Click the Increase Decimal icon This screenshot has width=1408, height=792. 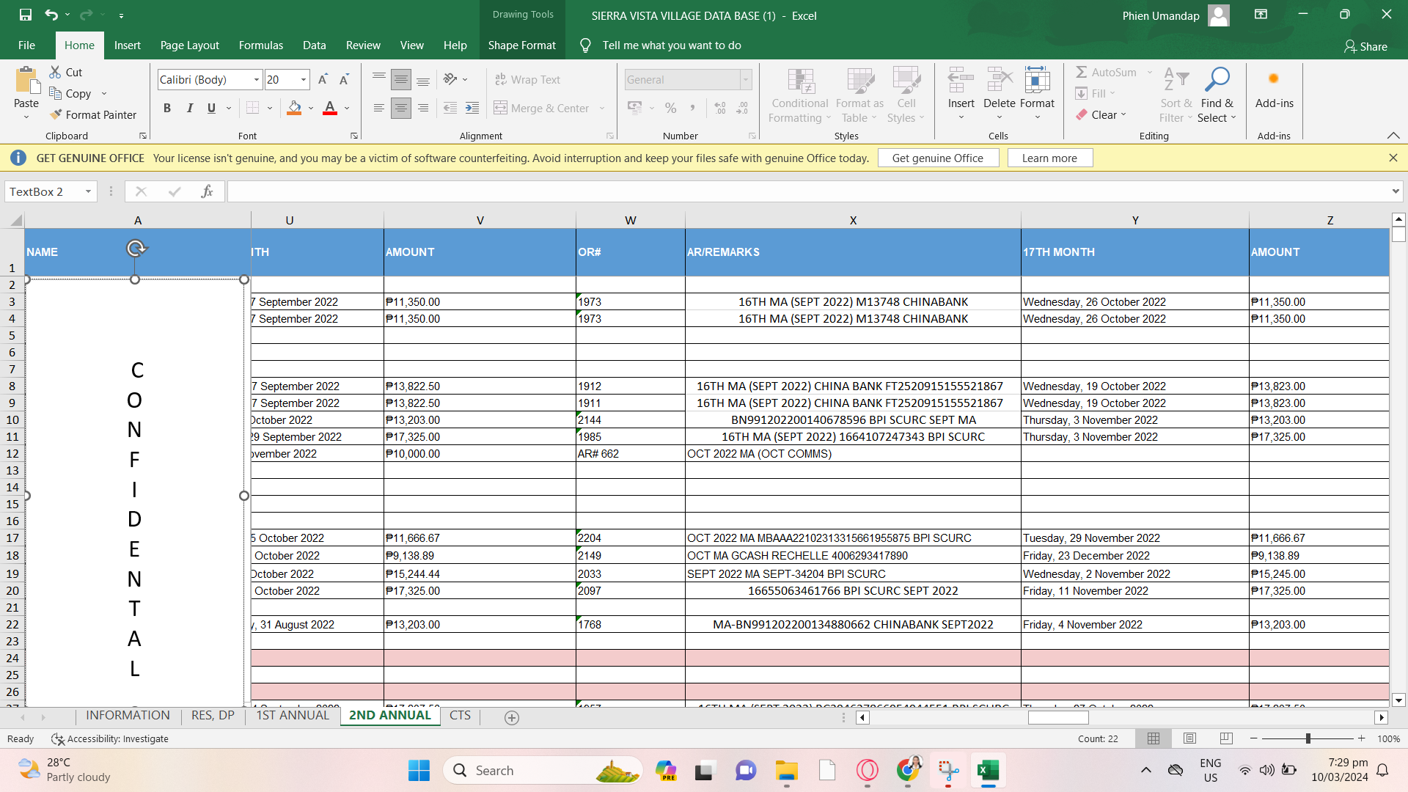720,108
